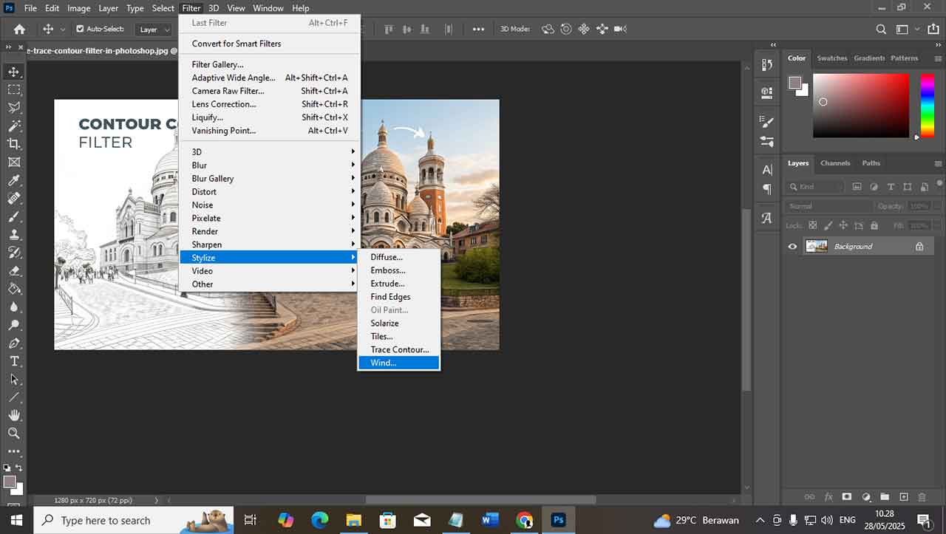Viewport: 946px width, 534px height.
Task: Open the Image menu
Action: pyautogui.click(x=78, y=8)
